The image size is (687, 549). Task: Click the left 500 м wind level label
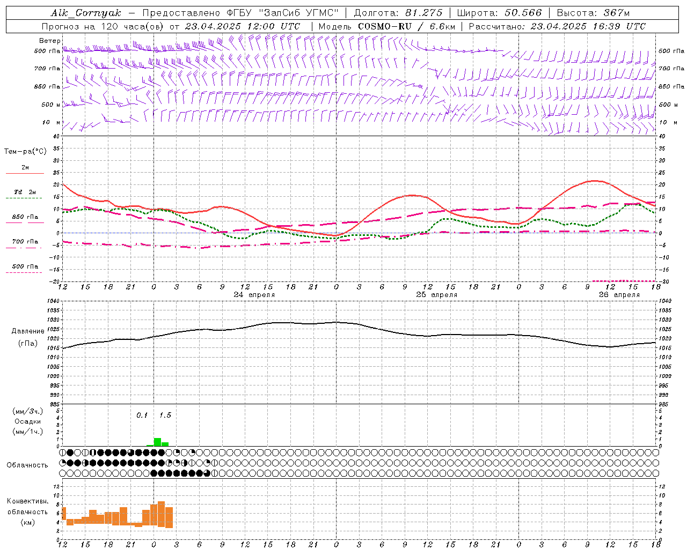tap(51, 105)
